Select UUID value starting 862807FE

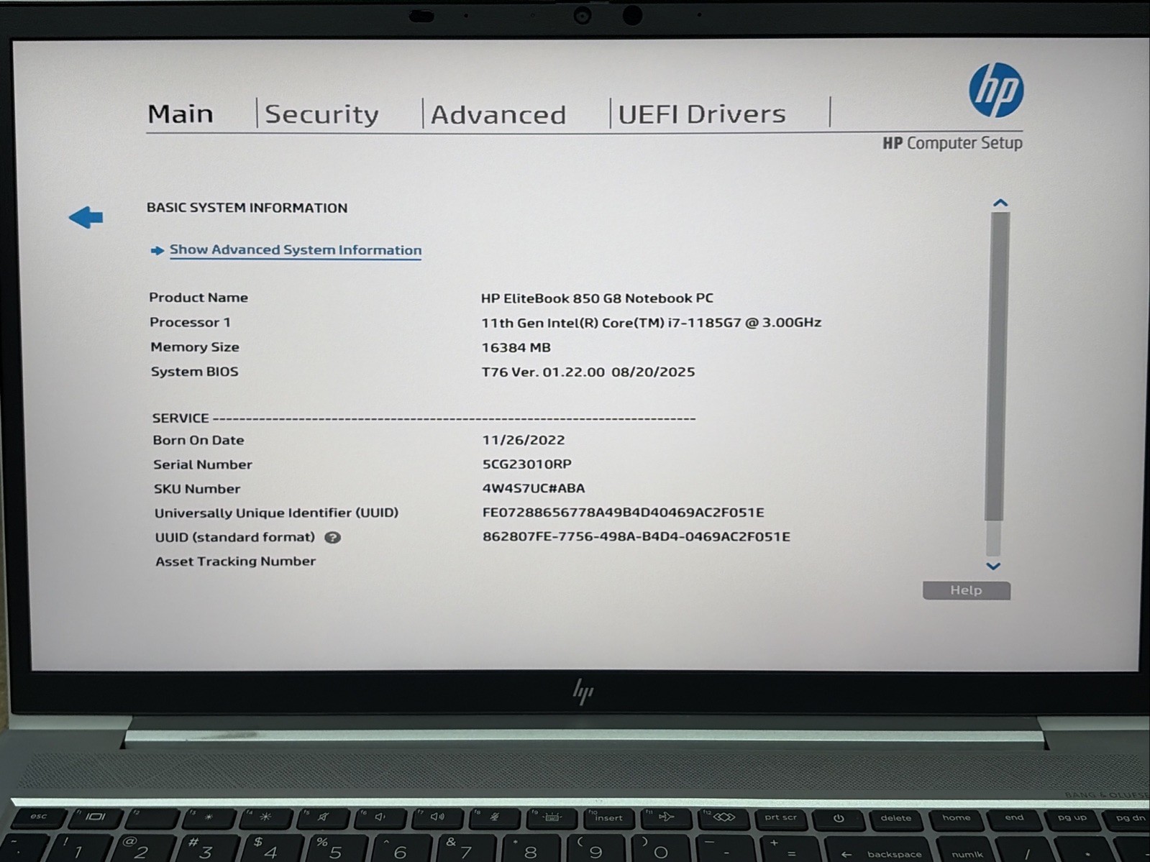[x=636, y=536]
